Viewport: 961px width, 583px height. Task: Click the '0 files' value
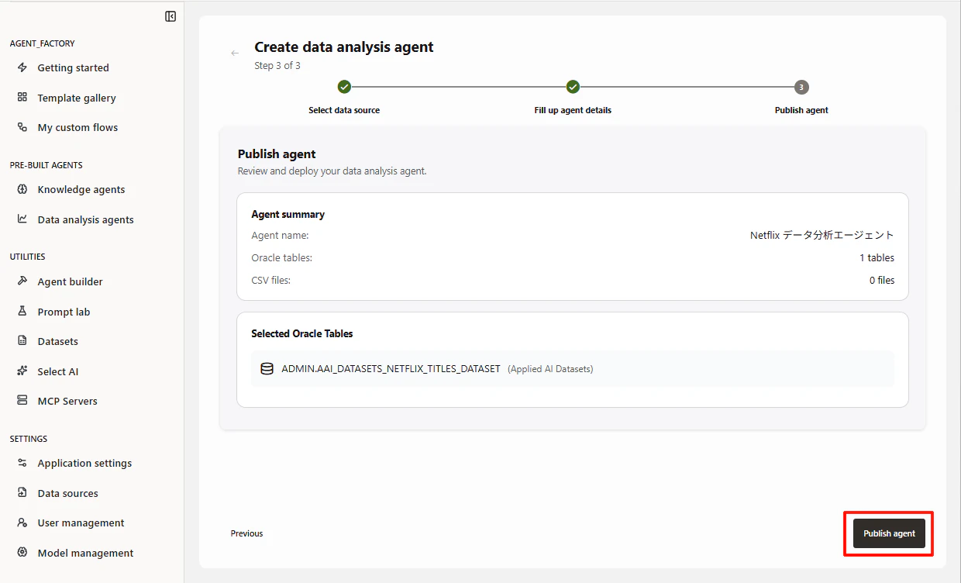click(x=882, y=280)
